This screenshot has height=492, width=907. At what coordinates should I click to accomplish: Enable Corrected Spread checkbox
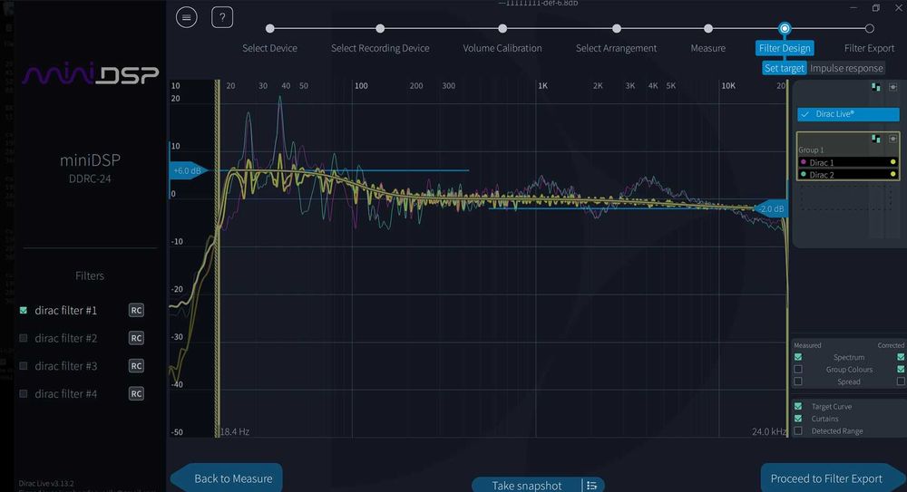[901, 381]
